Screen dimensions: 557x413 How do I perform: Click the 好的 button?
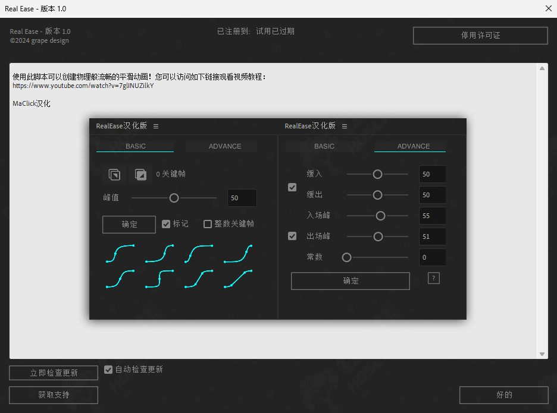(503, 395)
